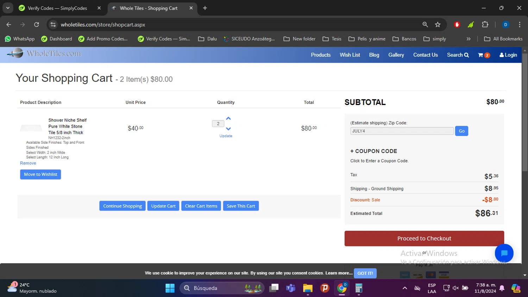This screenshot has width=528, height=297.
Task: Open the WhatsApp bookmark
Action: 20,39
